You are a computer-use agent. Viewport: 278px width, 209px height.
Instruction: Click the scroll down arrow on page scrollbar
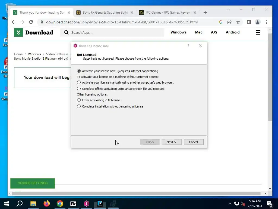click(x=270, y=189)
